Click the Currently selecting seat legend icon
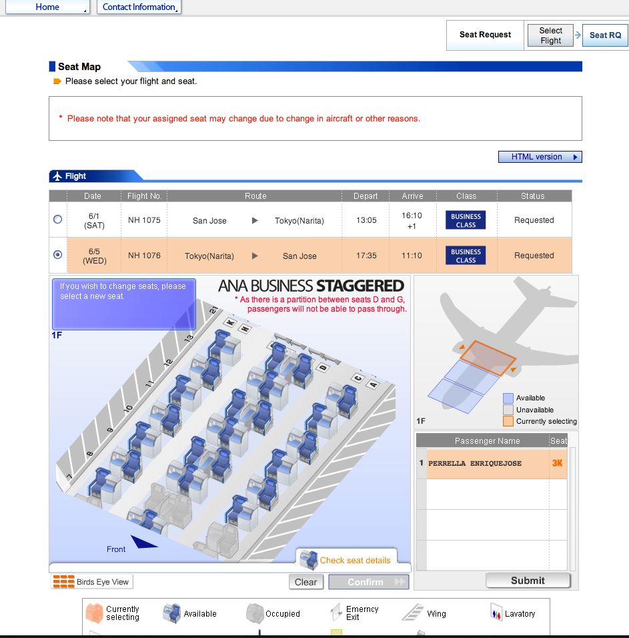Image resolution: width=629 pixels, height=638 pixels. click(94, 613)
